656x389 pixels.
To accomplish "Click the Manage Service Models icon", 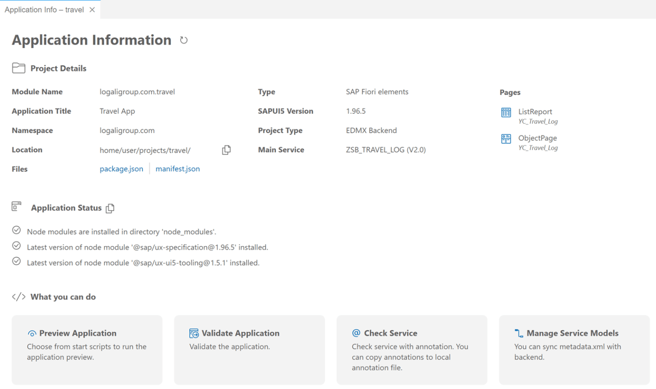I will 519,334.
